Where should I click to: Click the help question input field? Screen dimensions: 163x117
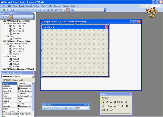(x=148, y=6)
